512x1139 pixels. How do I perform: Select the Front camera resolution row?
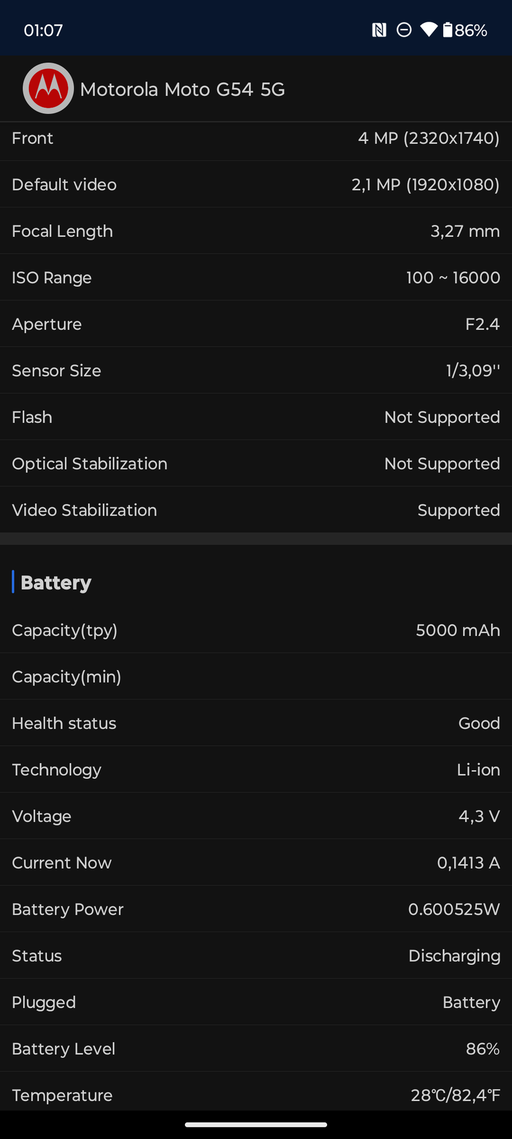click(x=256, y=139)
